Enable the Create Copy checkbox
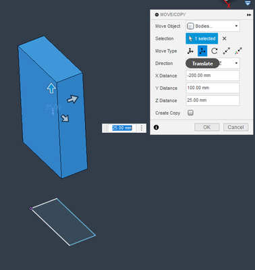 click(190, 113)
